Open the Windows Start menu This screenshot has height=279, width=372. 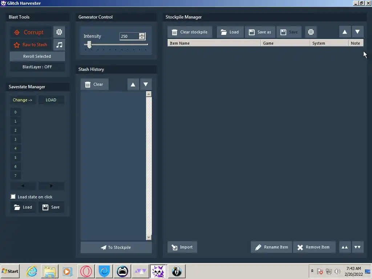[10, 271]
